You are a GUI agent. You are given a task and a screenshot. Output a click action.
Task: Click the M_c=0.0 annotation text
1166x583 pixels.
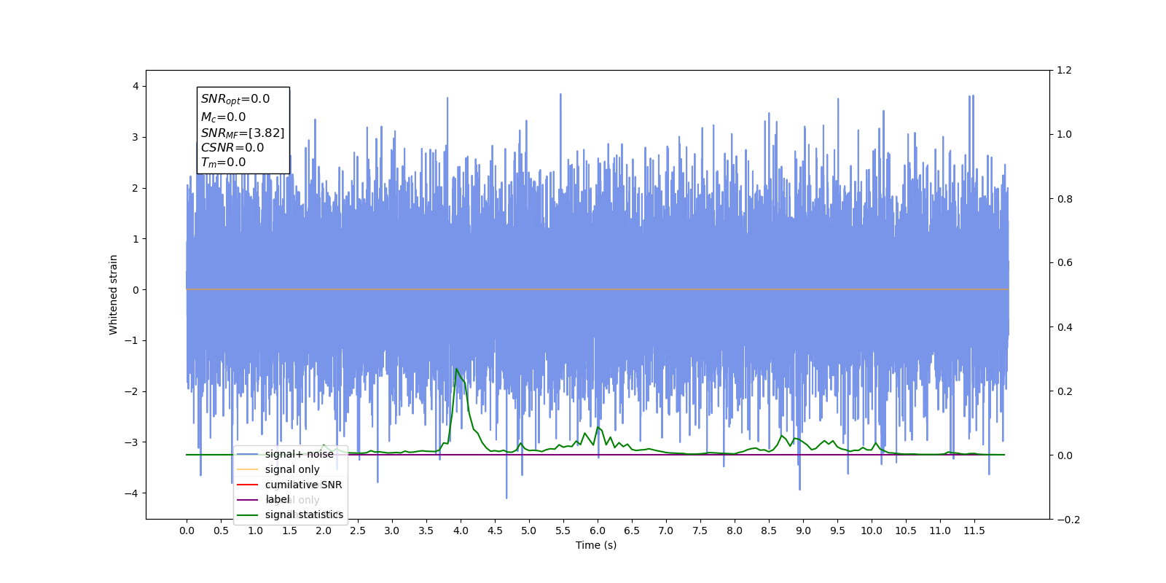pos(223,117)
